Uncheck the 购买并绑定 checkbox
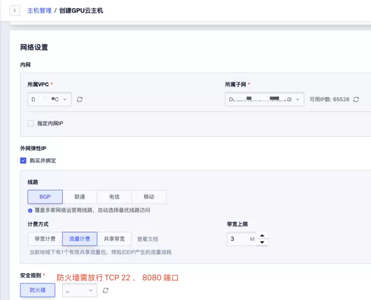 tap(23, 161)
